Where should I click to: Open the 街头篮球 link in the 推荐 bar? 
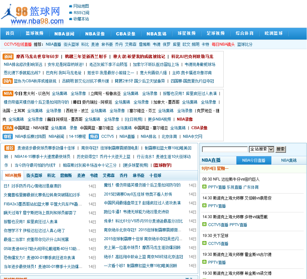pyautogui.click(x=71, y=44)
